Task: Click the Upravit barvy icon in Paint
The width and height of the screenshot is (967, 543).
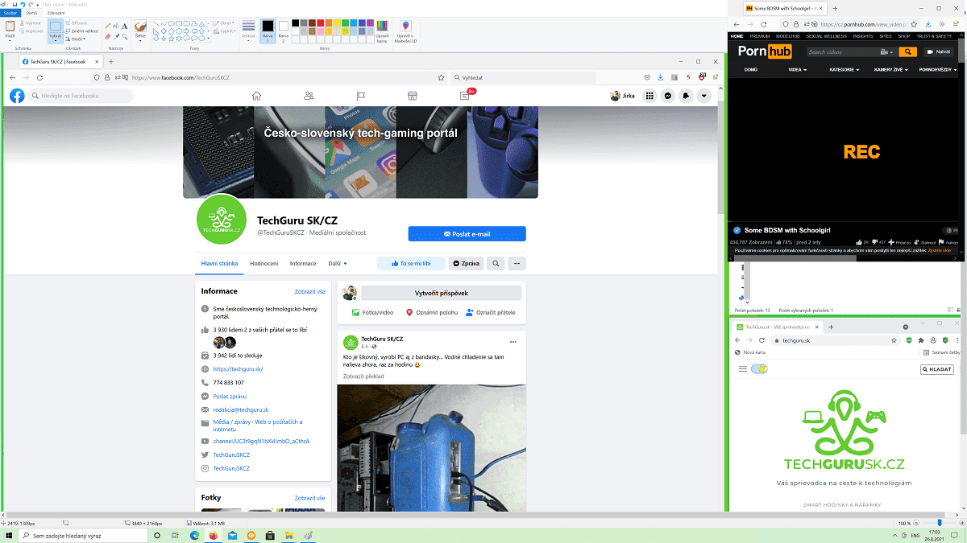Action: [x=382, y=31]
